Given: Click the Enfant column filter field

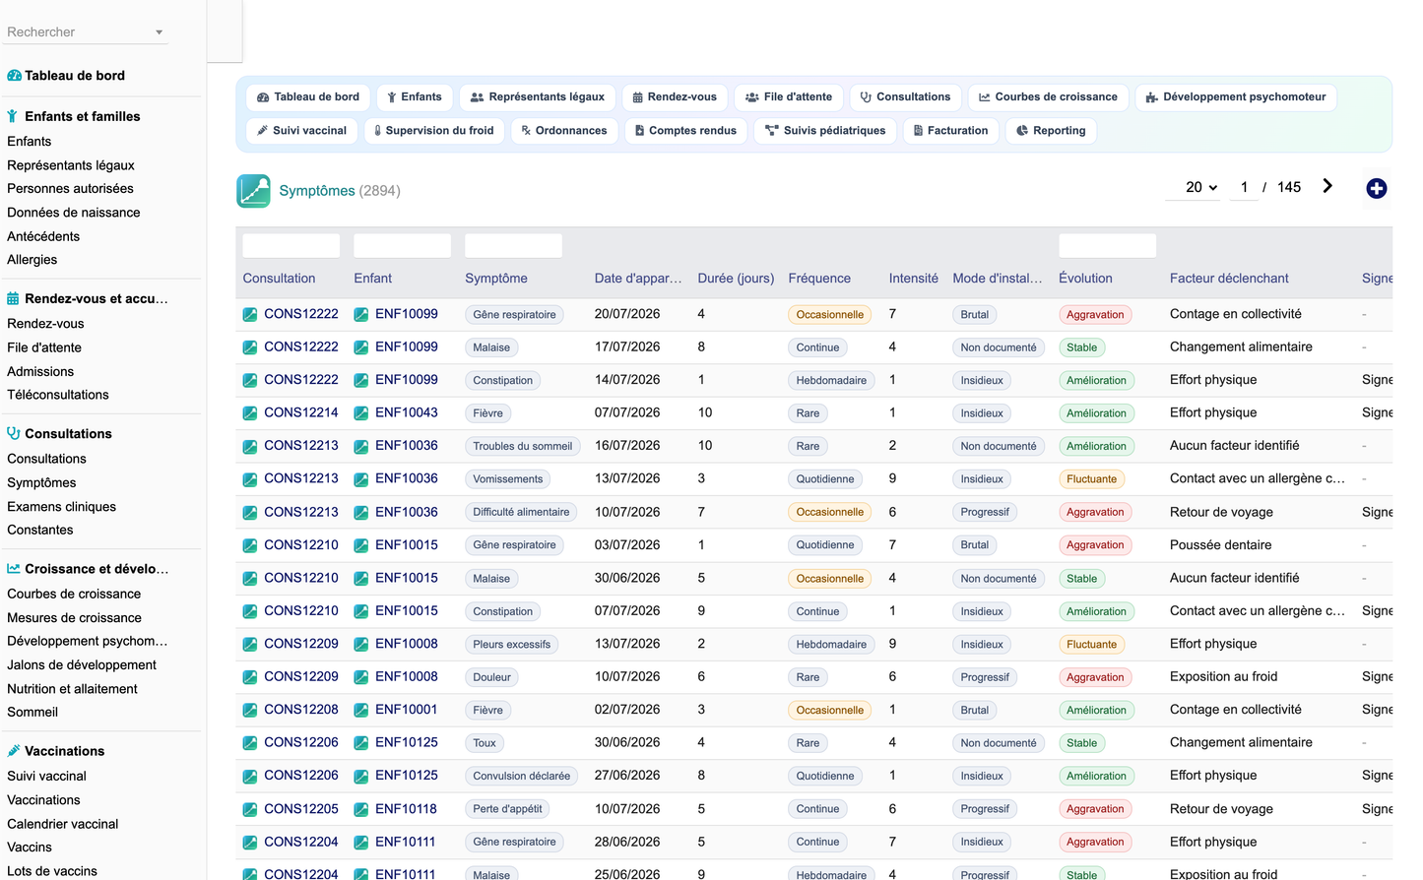Looking at the screenshot, I should [x=403, y=246].
